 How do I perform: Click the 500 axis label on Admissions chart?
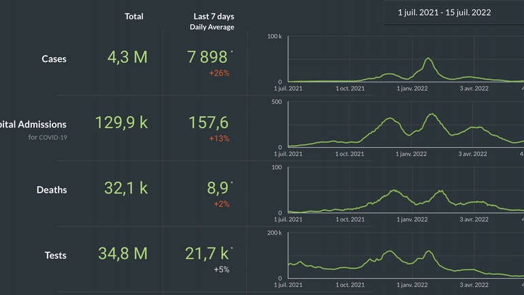tap(277, 102)
